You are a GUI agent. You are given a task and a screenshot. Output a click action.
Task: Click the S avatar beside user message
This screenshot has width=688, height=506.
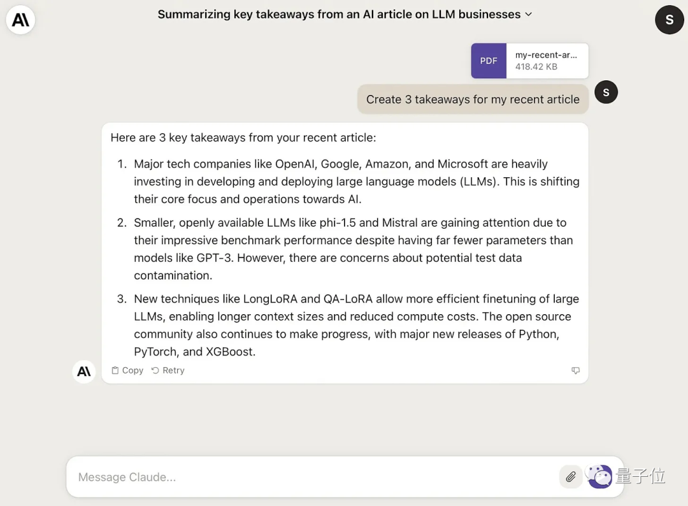point(606,92)
